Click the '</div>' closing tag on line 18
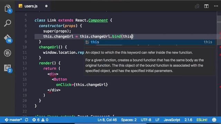The image size is (221, 124). pyautogui.click(x=54, y=90)
